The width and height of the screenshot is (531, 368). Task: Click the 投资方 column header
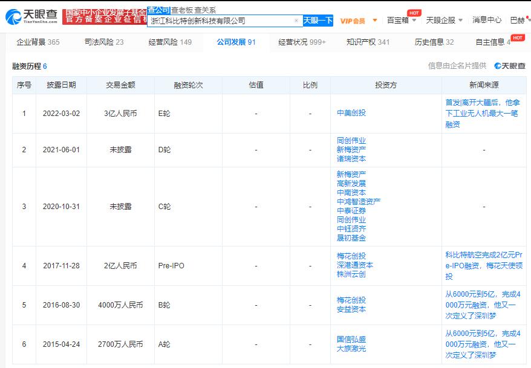[x=386, y=85]
